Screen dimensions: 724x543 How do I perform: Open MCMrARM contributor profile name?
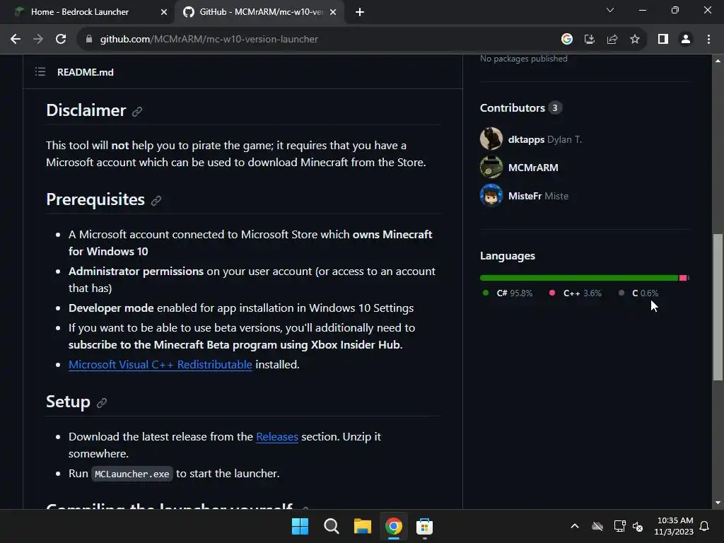[x=533, y=167]
